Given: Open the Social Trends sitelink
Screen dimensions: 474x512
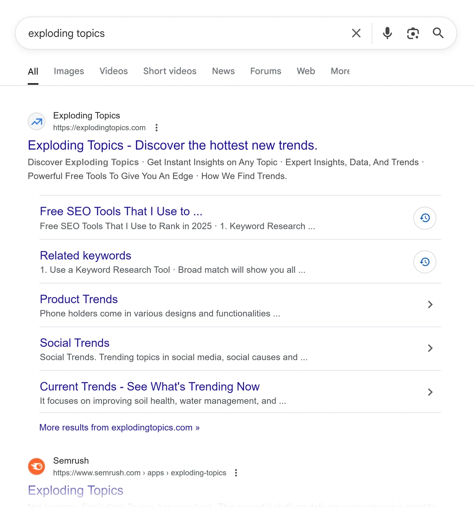Looking at the screenshot, I should click(75, 343).
